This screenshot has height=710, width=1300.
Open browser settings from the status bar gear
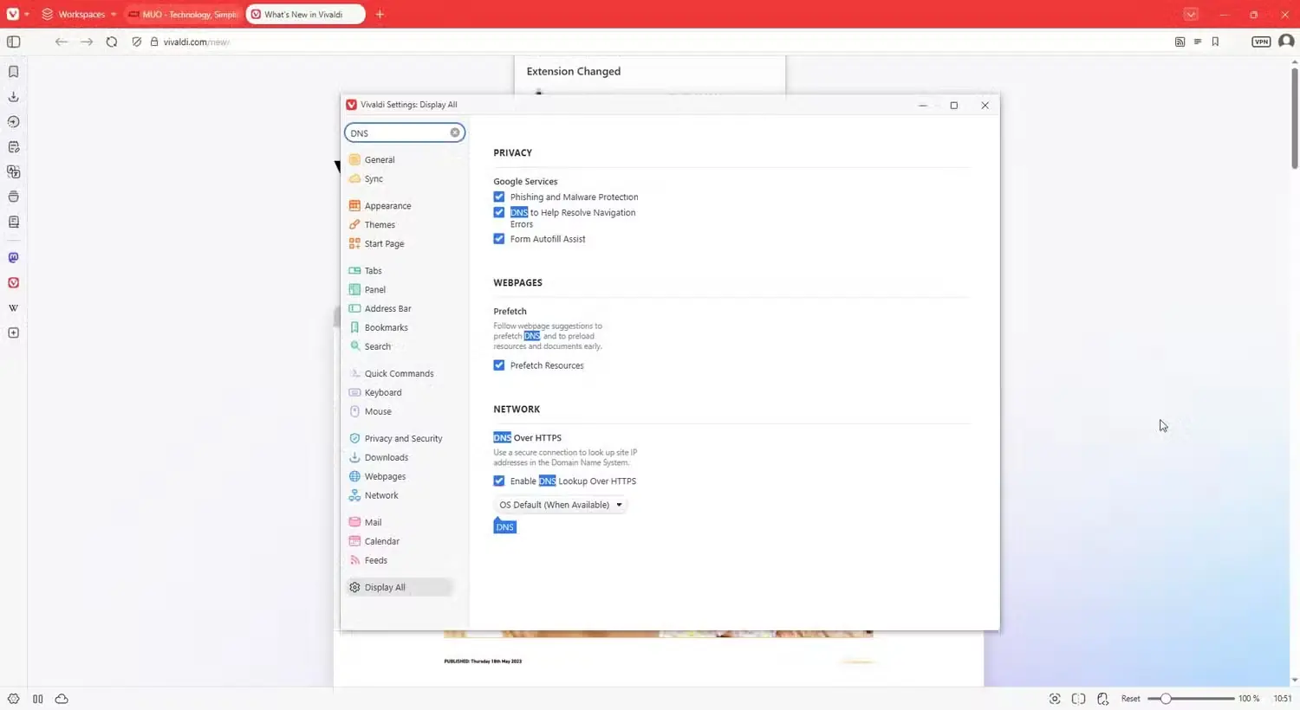click(x=14, y=699)
